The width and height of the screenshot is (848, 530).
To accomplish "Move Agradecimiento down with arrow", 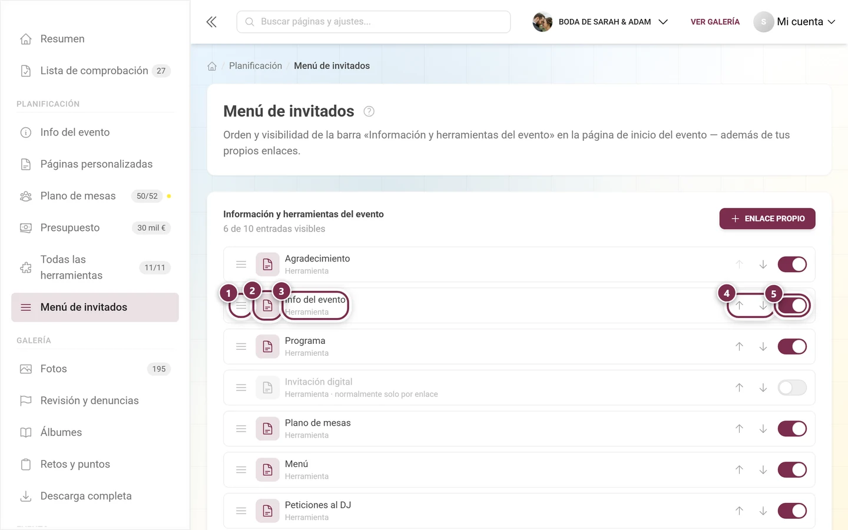I will pos(763,264).
